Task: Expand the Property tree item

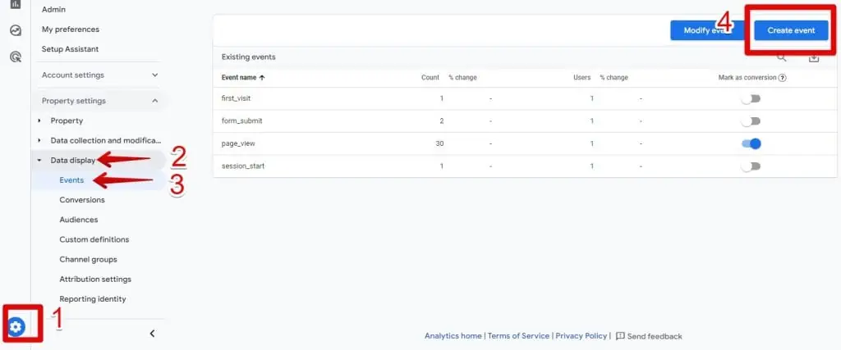Action: click(39, 121)
